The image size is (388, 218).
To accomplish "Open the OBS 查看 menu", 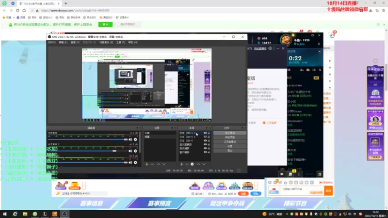I will [75, 43].
